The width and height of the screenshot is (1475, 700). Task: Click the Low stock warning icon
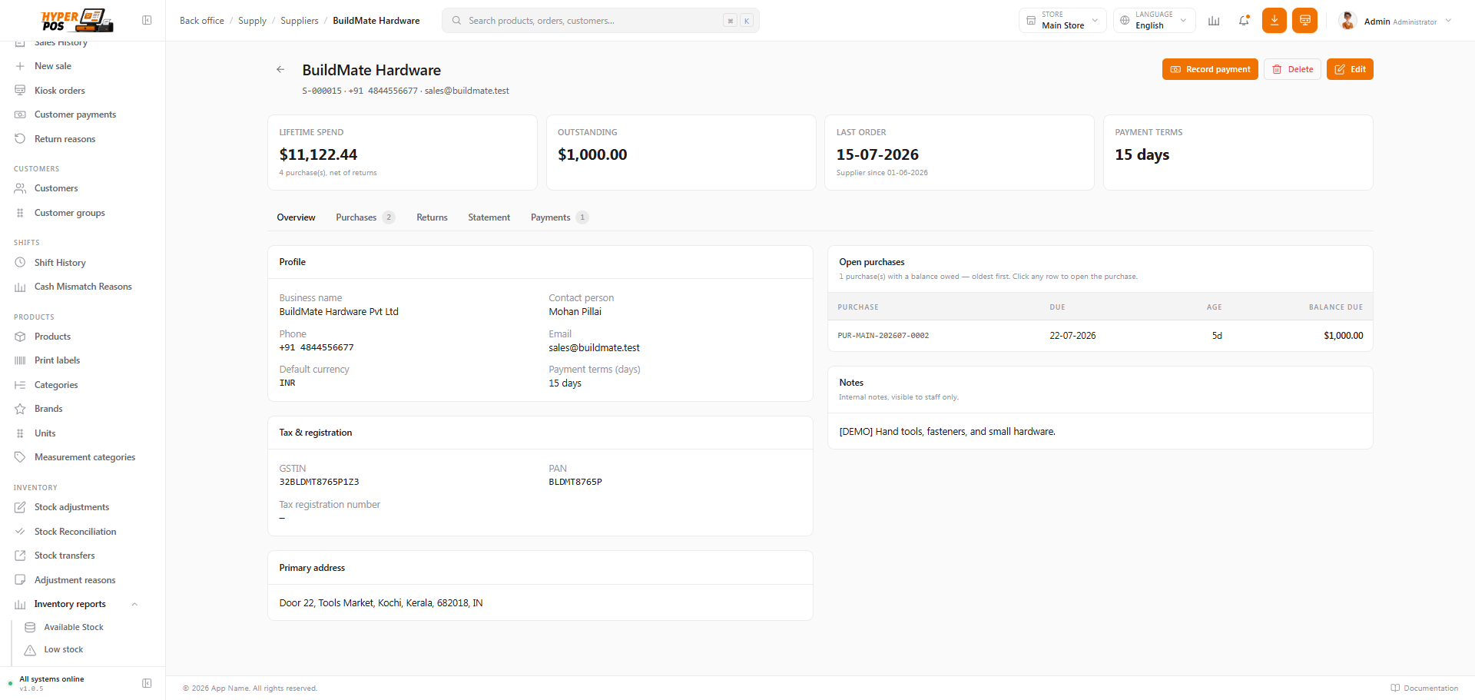tap(30, 650)
